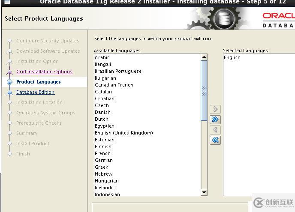295x212 pixels.
Task: Choose Canadian French in the language list
Action: coord(114,85)
